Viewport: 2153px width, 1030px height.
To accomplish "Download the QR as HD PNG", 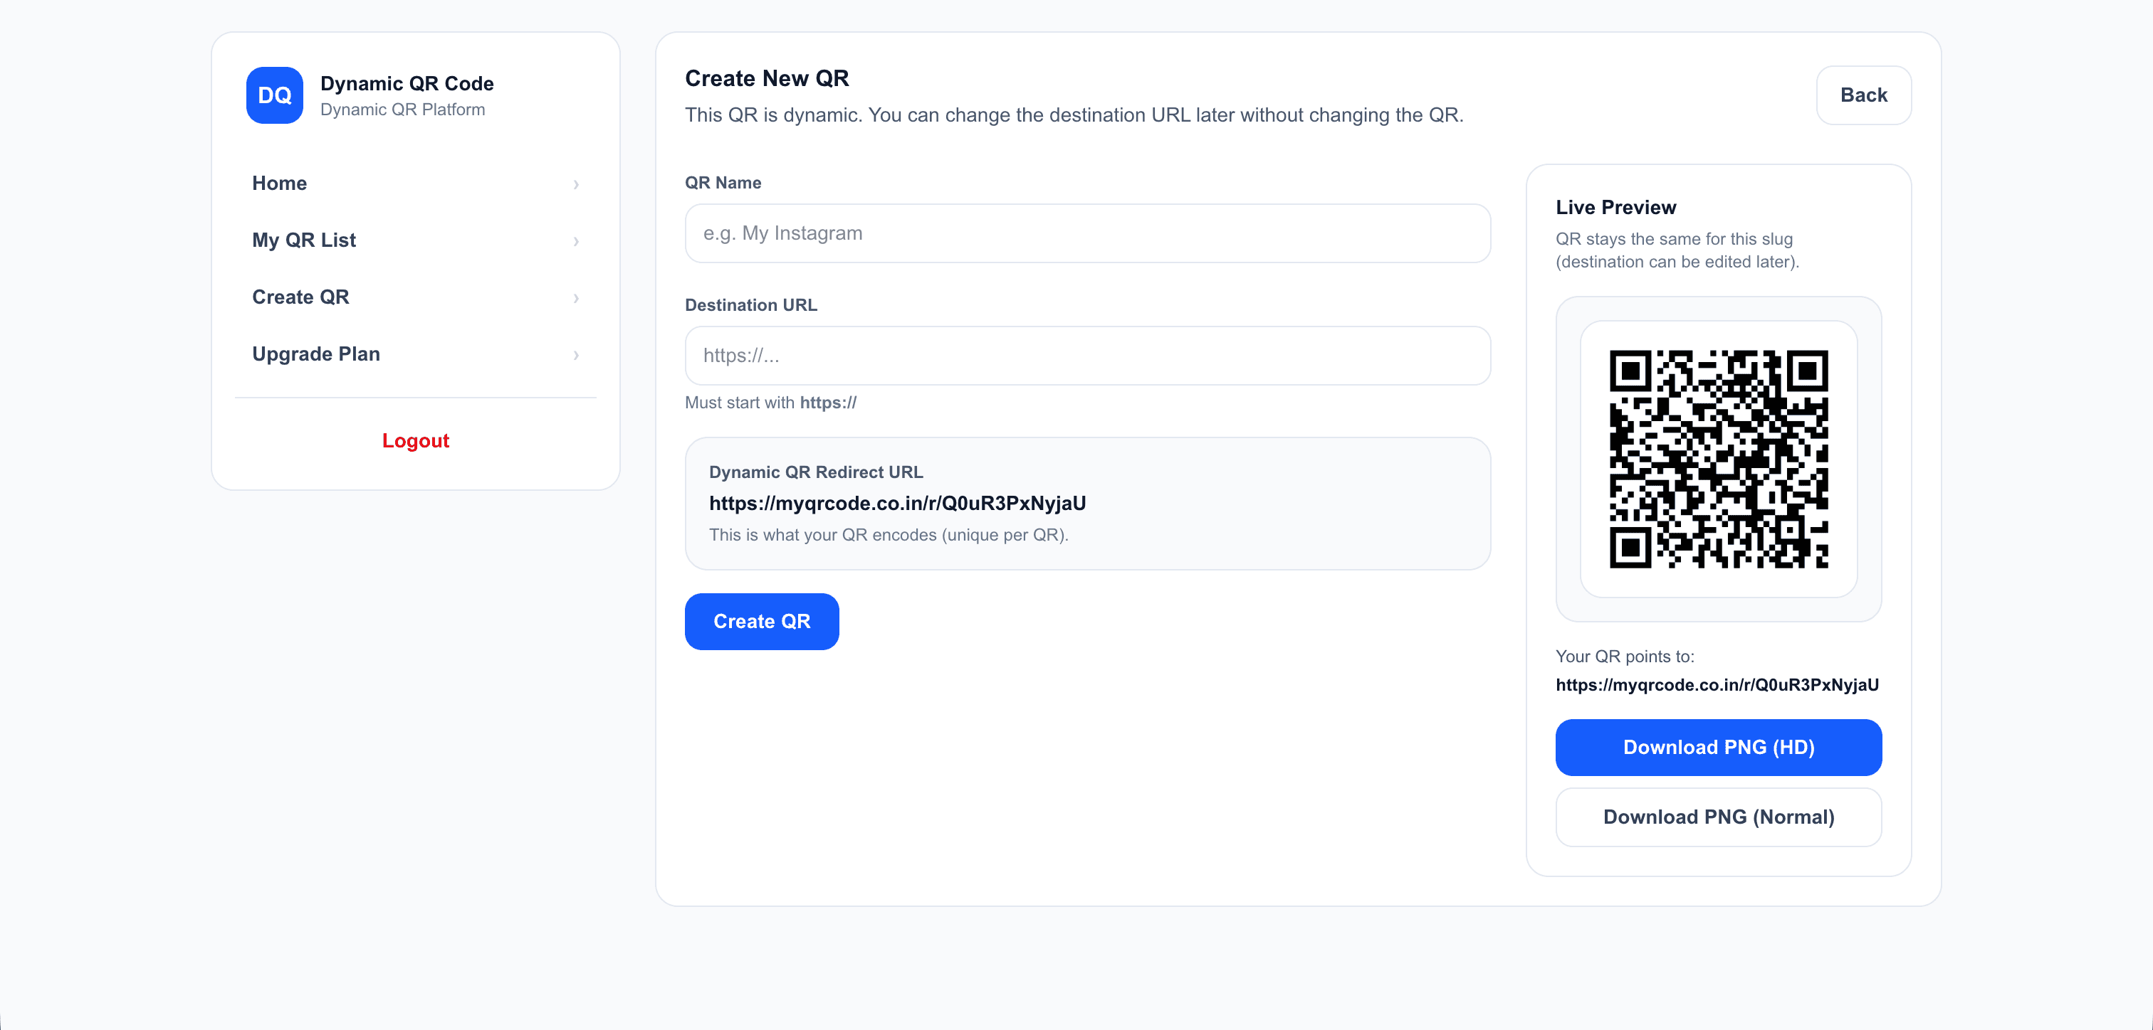I will click(1719, 747).
